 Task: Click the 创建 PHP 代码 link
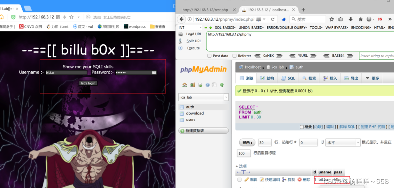373,127
